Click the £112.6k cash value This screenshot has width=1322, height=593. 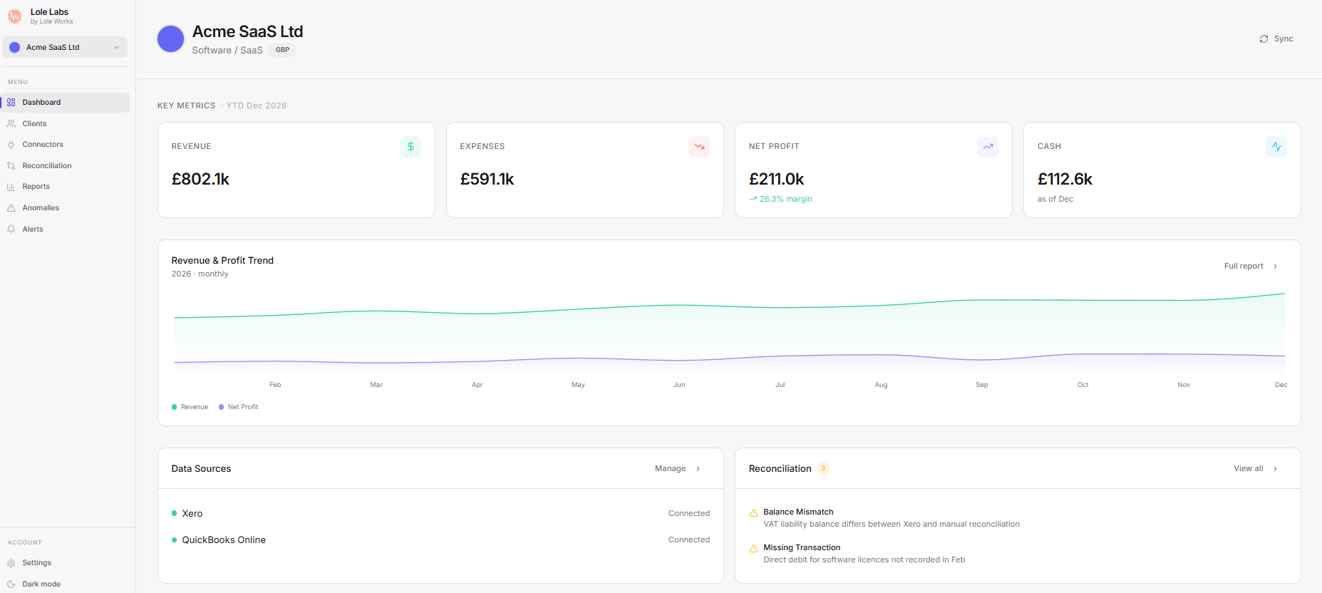tap(1065, 180)
